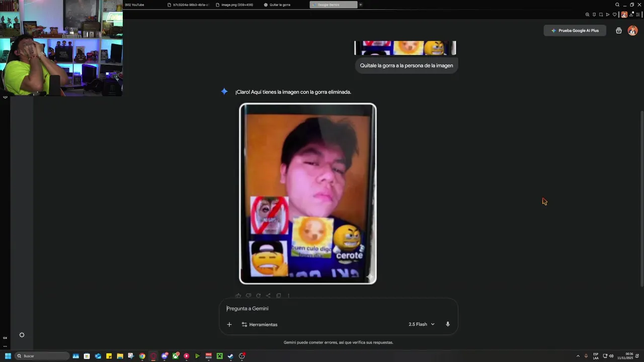Focus the Pregunta a Gemini input field

pyautogui.click(x=338, y=309)
